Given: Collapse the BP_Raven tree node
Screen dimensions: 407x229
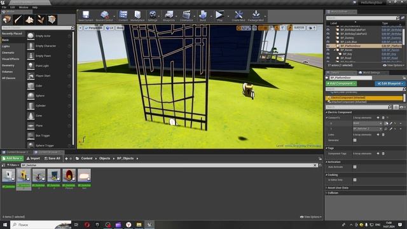Looking at the screenshot, I should pyautogui.click(x=335, y=50).
